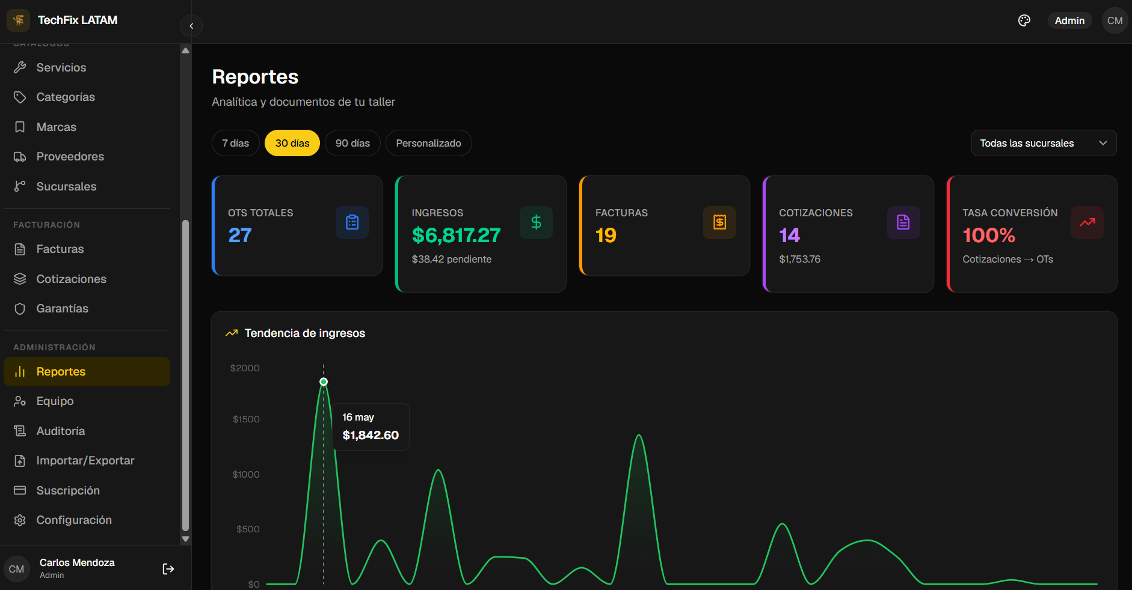Viewport: 1132px width, 590px height.
Task: Click the Importar/Exportar file icon
Action: (20, 461)
